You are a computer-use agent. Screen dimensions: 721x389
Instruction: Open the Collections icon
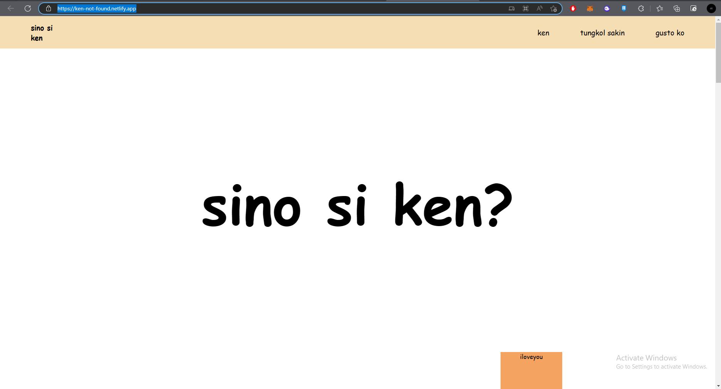[677, 8]
